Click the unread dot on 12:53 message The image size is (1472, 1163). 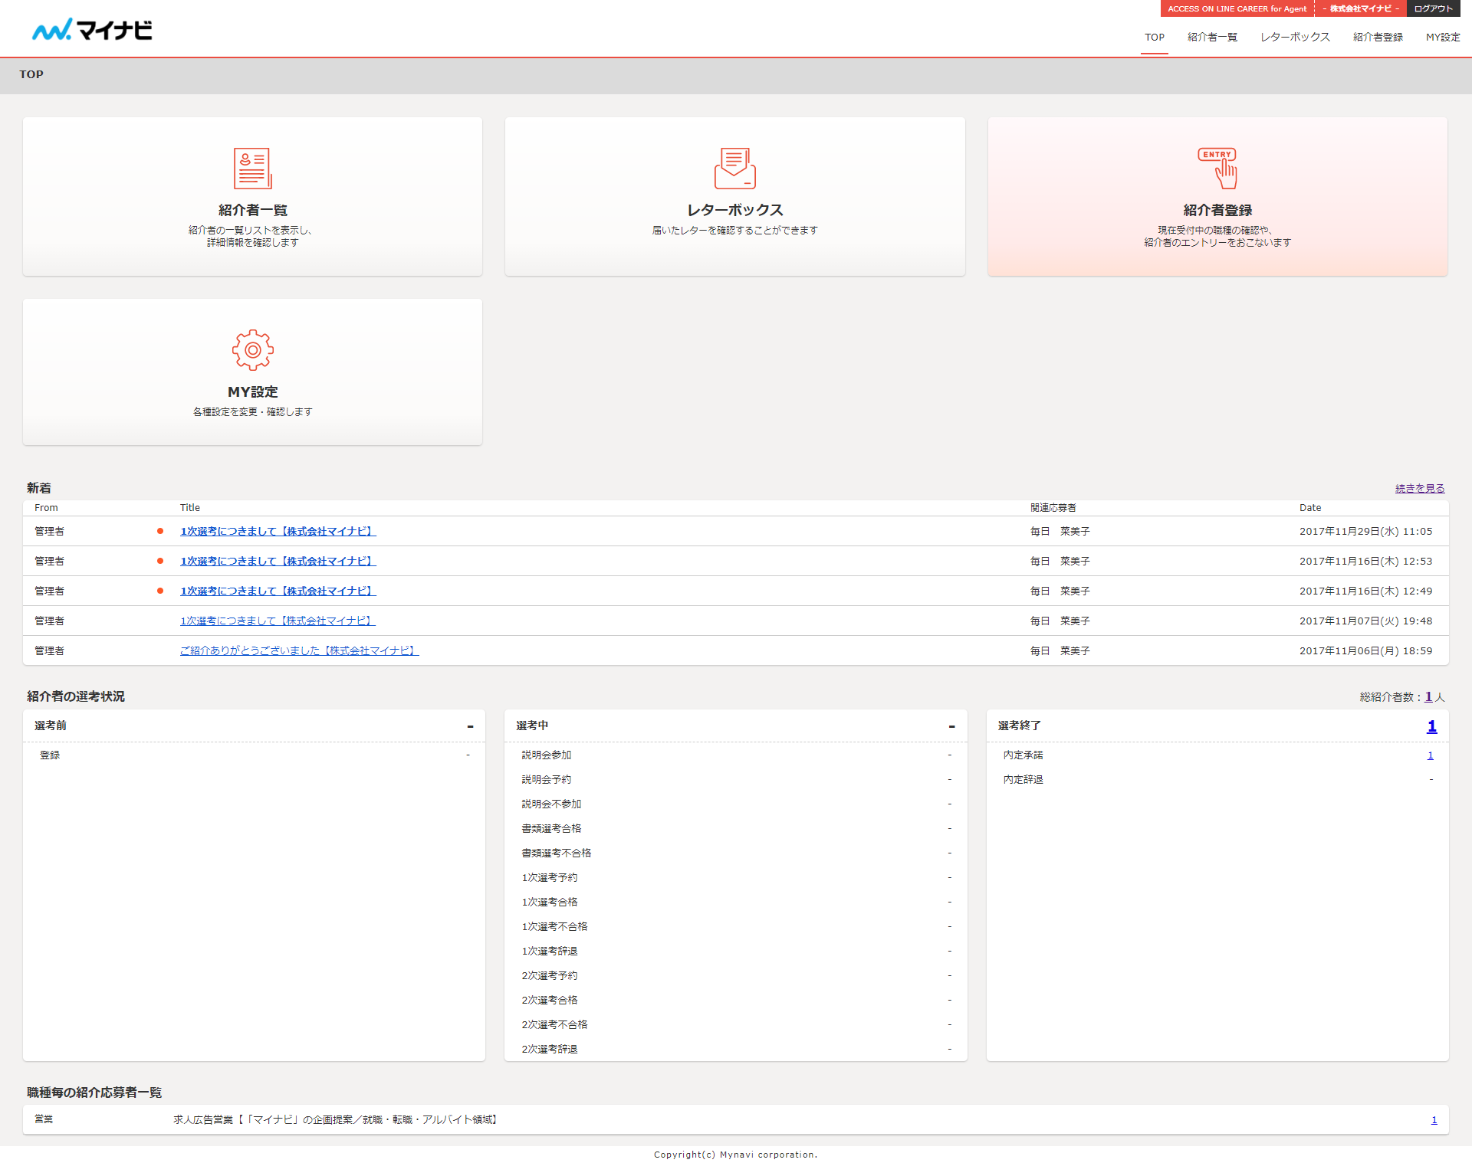pyautogui.click(x=160, y=561)
